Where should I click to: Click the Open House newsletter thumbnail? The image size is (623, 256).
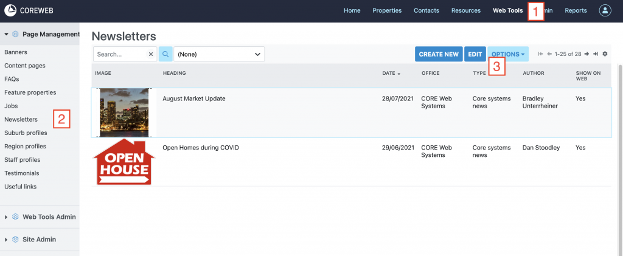[x=124, y=162]
